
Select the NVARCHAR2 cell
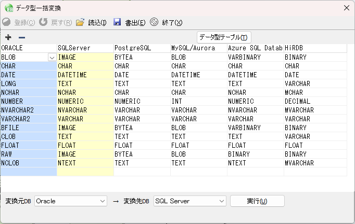tap(29, 110)
